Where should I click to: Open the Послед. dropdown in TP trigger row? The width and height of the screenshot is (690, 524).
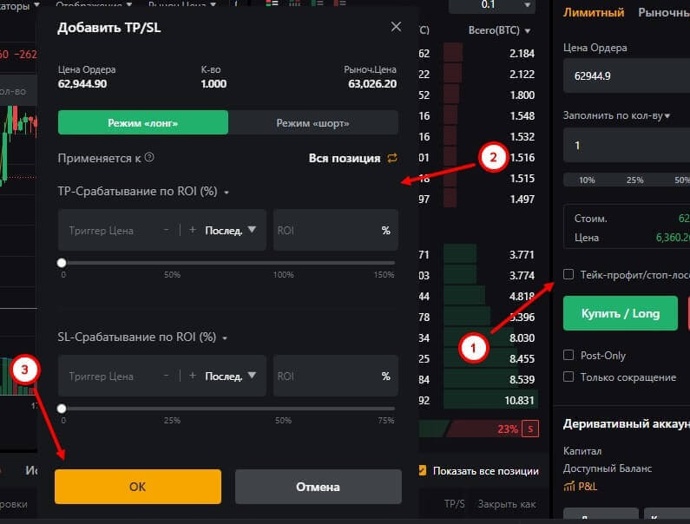click(x=231, y=230)
